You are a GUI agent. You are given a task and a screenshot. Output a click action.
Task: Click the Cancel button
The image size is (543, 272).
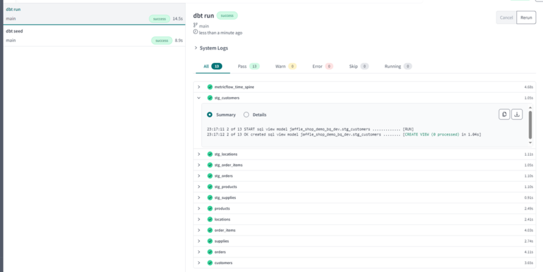point(506,17)
